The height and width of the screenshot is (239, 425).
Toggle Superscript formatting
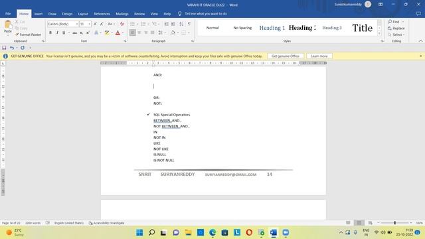pos(88,33)
